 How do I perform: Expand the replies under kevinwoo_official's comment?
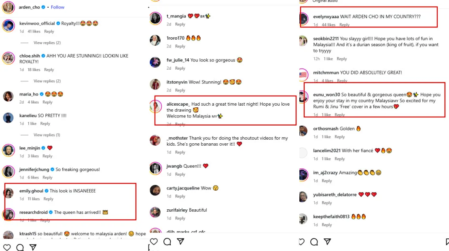47,43
